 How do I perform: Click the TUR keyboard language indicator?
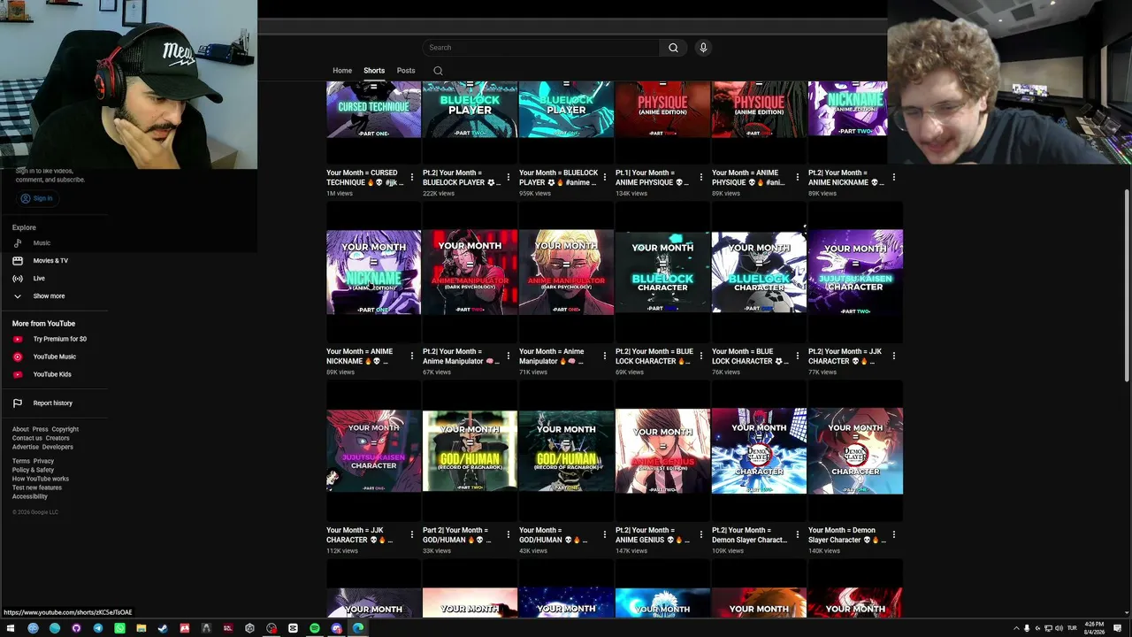click(1072, 628)
